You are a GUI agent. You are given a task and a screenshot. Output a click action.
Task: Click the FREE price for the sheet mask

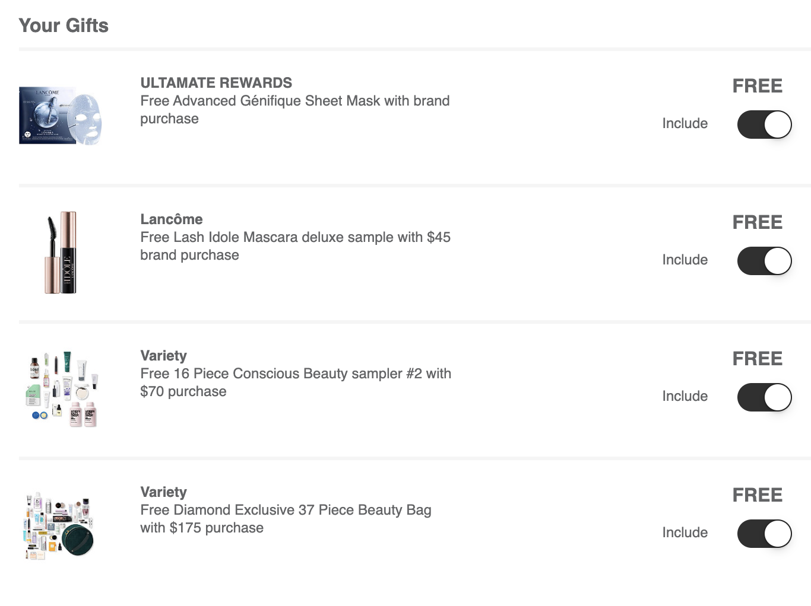[x=758, y=86]
